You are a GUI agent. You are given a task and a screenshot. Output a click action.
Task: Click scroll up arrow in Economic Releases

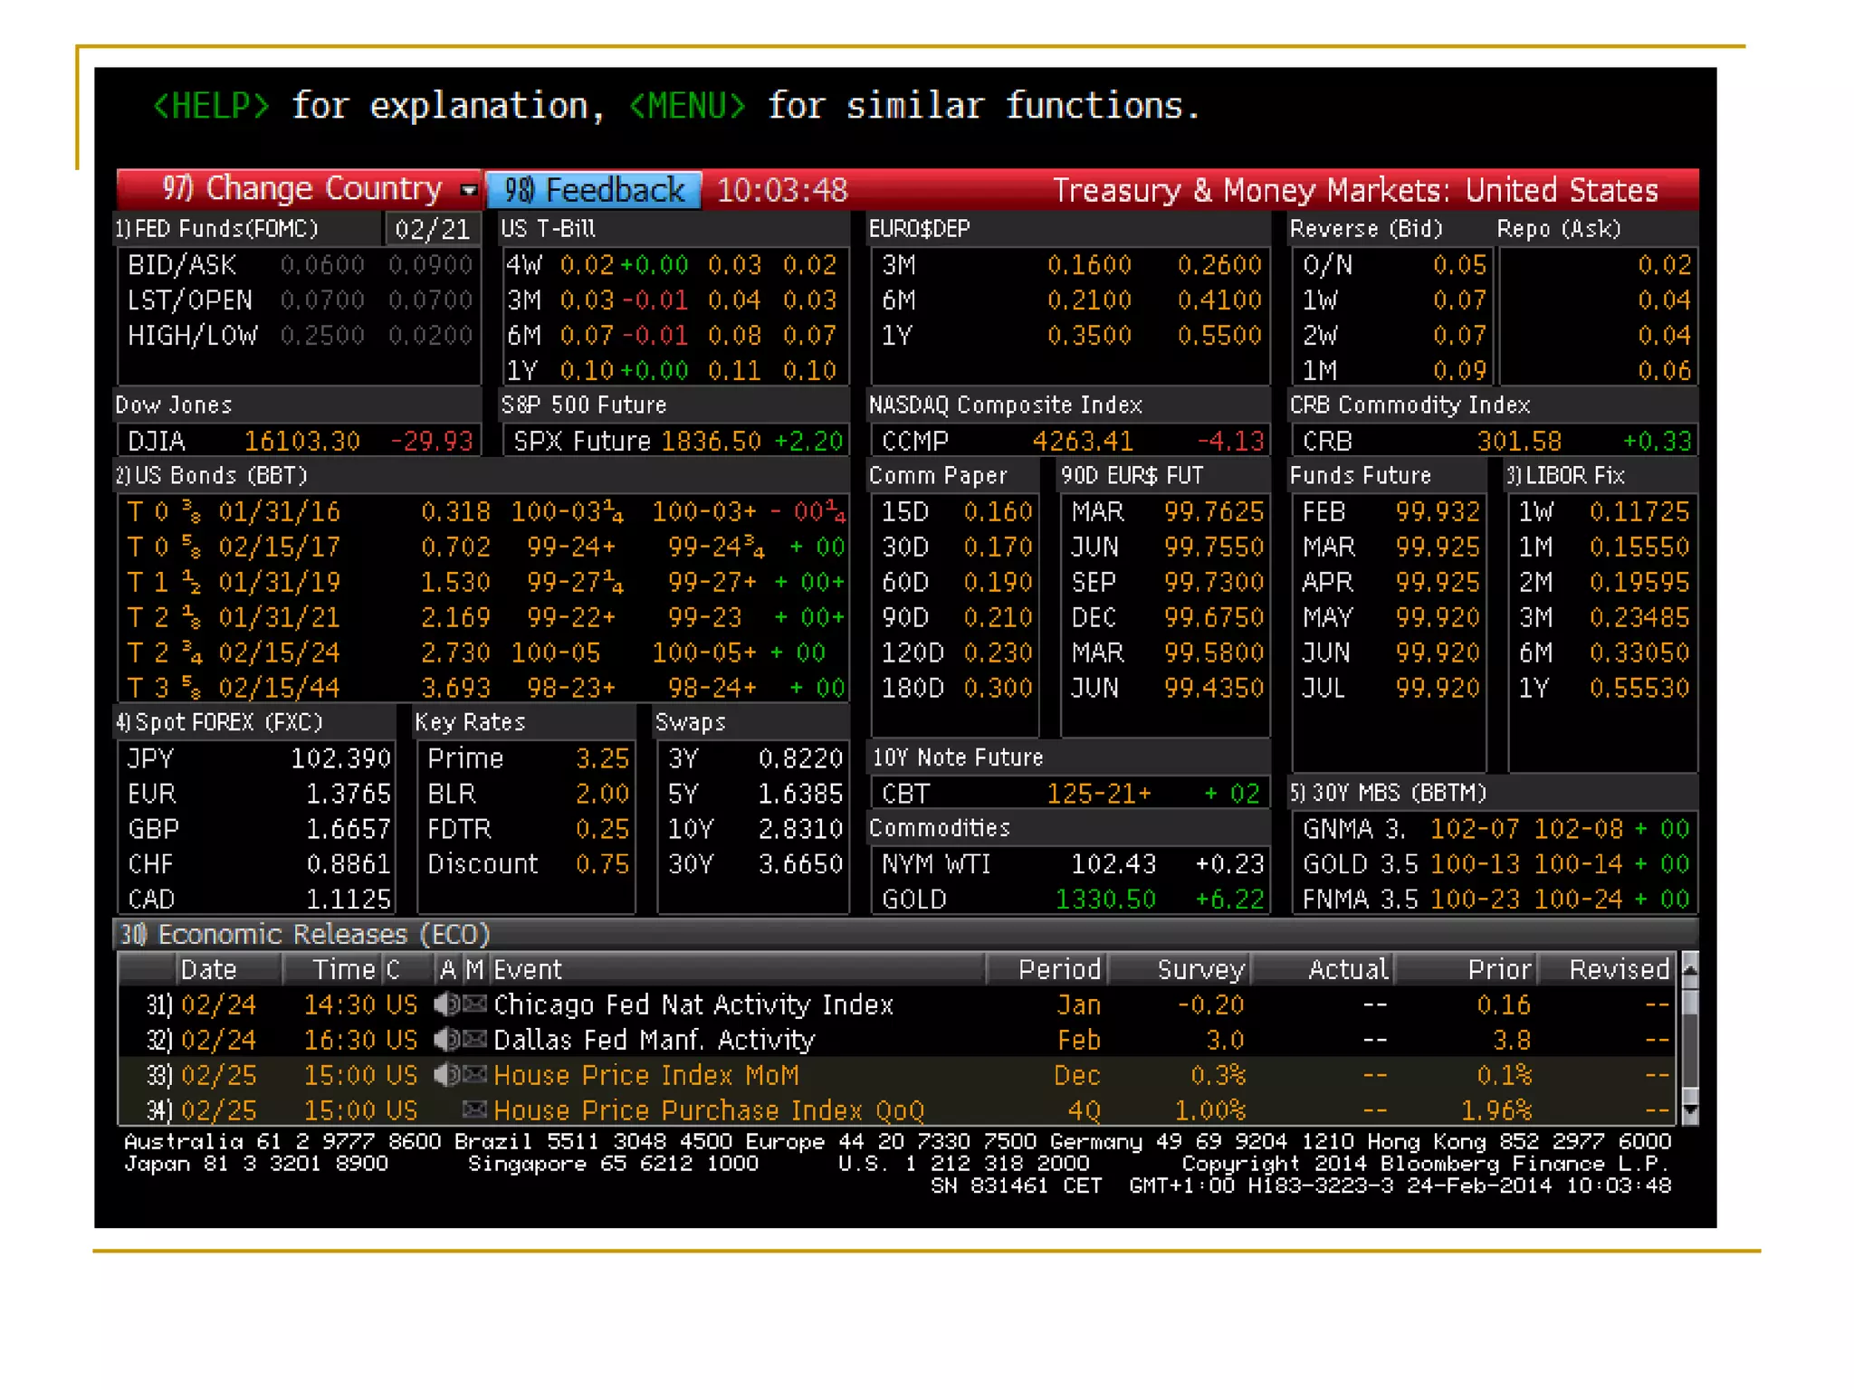pos(1689,969)
